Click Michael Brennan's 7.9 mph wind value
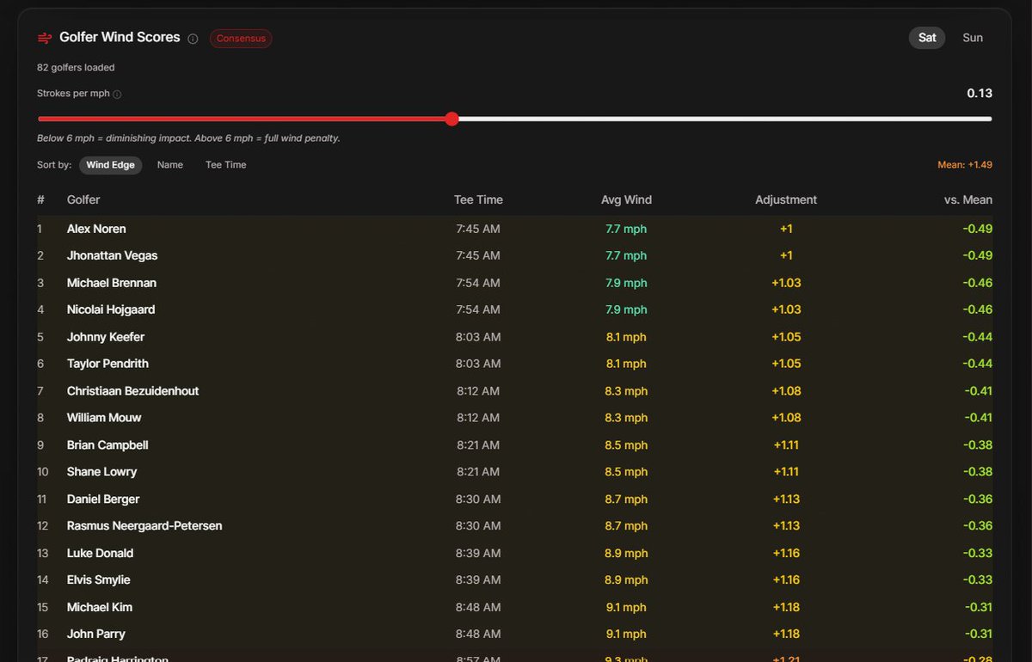The height and width of the screenshot is (662, 1032). click(x=626, y=284)
